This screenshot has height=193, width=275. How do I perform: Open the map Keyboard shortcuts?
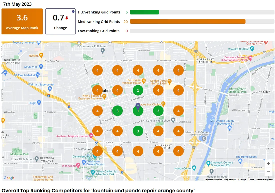[x=213, y=180]
